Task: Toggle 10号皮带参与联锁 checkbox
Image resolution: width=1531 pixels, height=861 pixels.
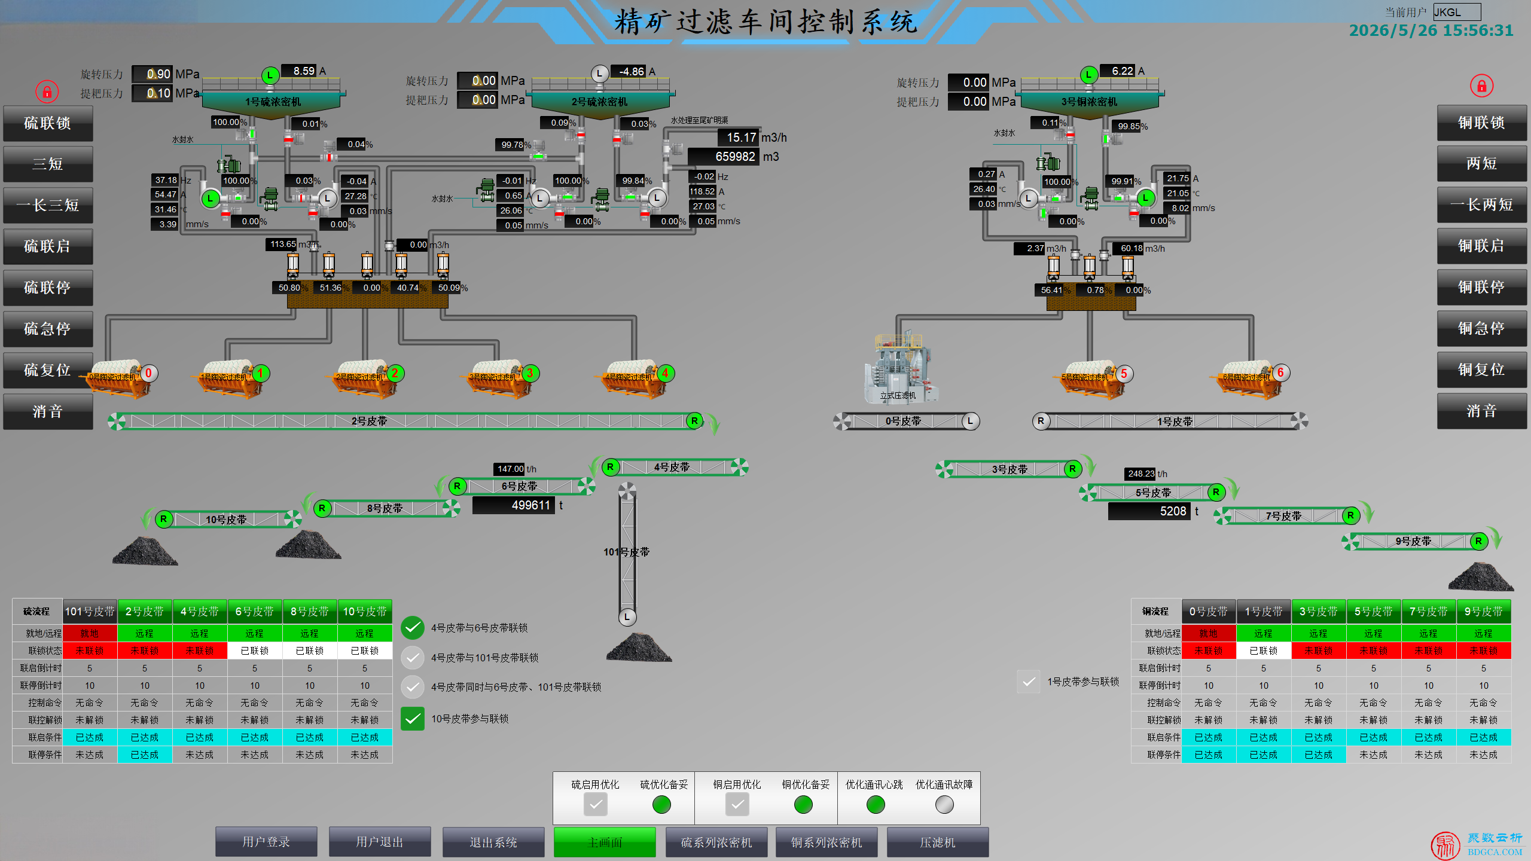Action: coord(413,719)
